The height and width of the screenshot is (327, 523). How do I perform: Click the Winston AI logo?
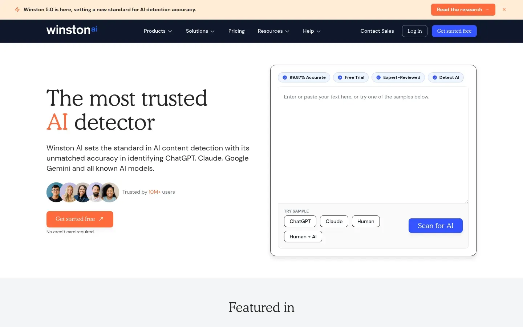[x=72, y=30]
